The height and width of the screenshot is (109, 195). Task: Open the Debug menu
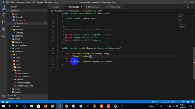[40, 2]
